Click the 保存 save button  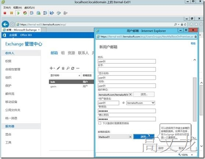click(x=161, y=148)
